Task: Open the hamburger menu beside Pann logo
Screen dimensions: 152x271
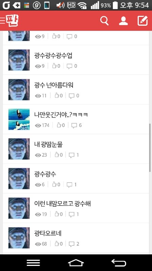Action: [x=3, y=20]
